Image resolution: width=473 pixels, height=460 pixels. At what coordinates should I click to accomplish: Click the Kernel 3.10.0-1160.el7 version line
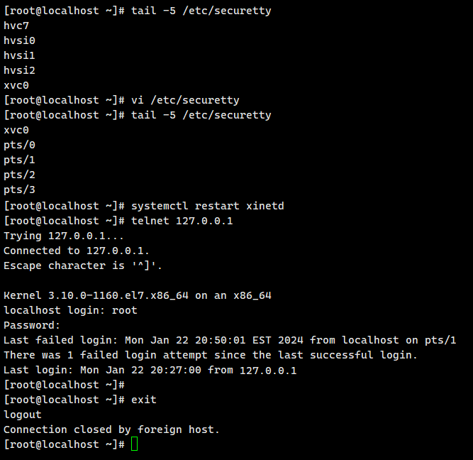(138, 295)
